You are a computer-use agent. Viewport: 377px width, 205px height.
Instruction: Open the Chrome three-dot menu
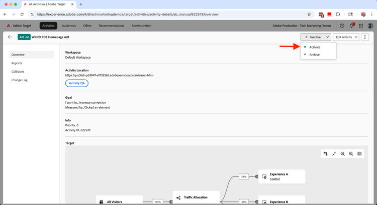pos(371,15)
